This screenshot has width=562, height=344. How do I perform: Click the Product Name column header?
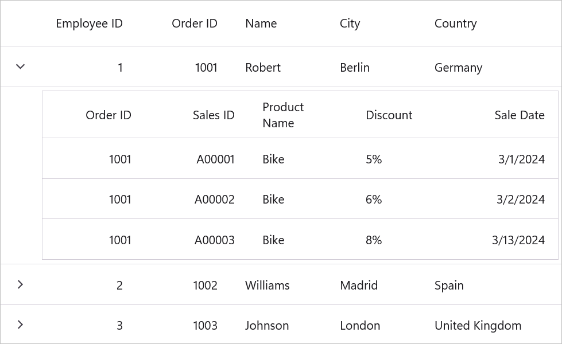click(283, 115)
